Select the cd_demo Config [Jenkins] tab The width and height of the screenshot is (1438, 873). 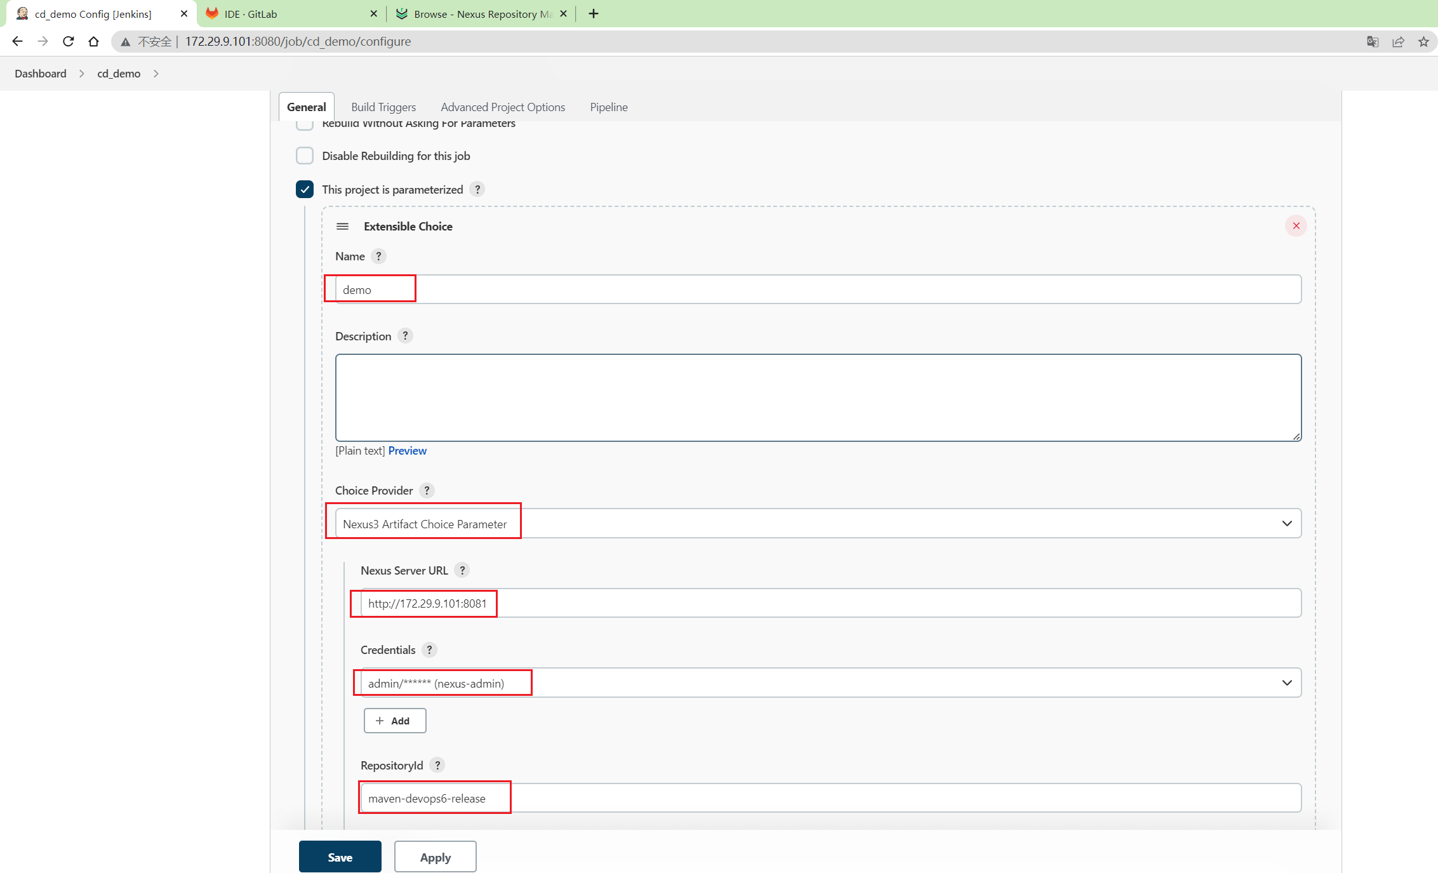(x=102, y=13)
